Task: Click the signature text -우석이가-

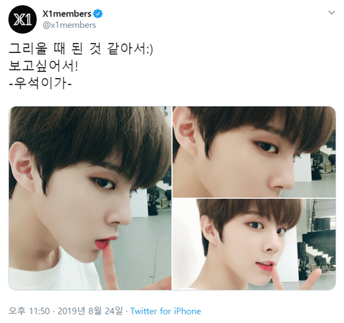Action: point(40,84)
